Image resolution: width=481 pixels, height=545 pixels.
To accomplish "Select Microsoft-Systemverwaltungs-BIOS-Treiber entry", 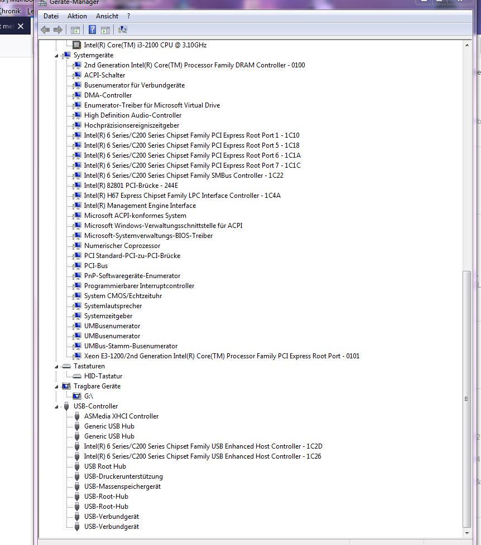I will pyautogui.click(x=148, y=236).
